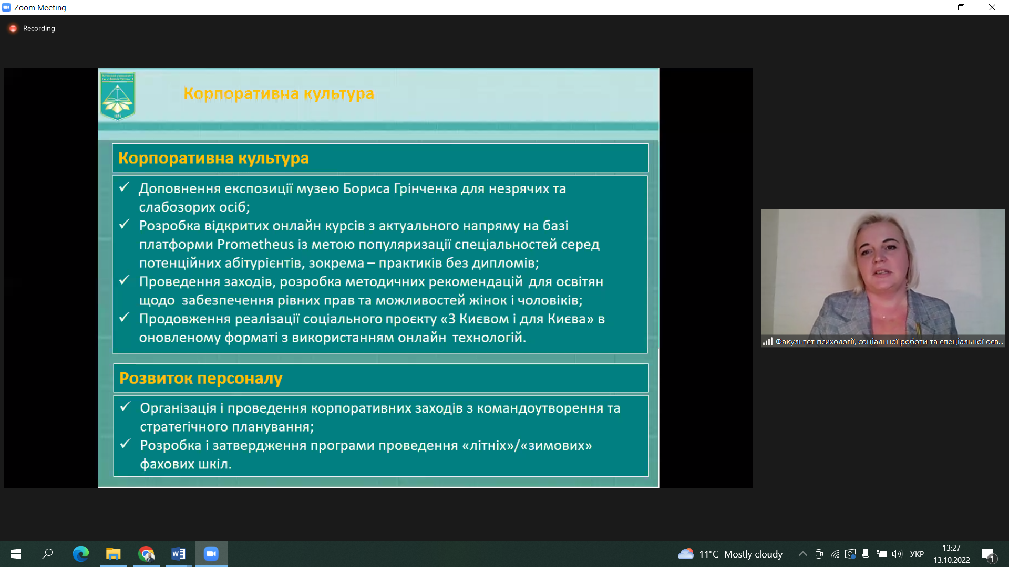
Task: Switch input language УКР indicator
Action: tap(917, 554)
